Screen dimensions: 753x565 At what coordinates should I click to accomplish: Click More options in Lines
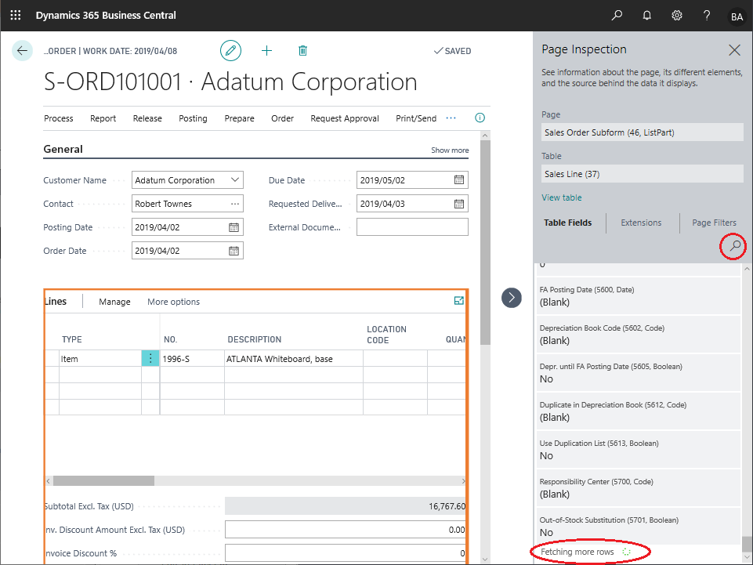(x=173, y=302)
